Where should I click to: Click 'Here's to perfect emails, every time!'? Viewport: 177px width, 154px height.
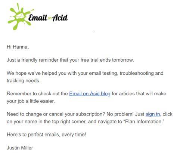[46, 135]
